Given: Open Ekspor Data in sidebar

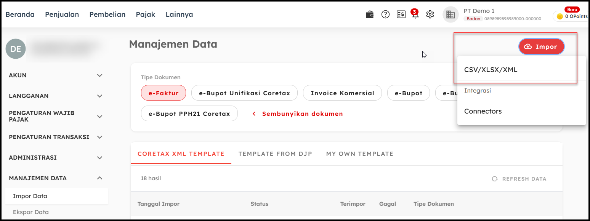Looking at the screenshot, I should point(31,212).
